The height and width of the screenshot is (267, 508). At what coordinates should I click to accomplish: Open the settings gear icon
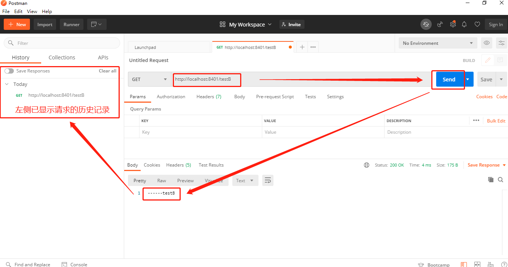(453, 24)
